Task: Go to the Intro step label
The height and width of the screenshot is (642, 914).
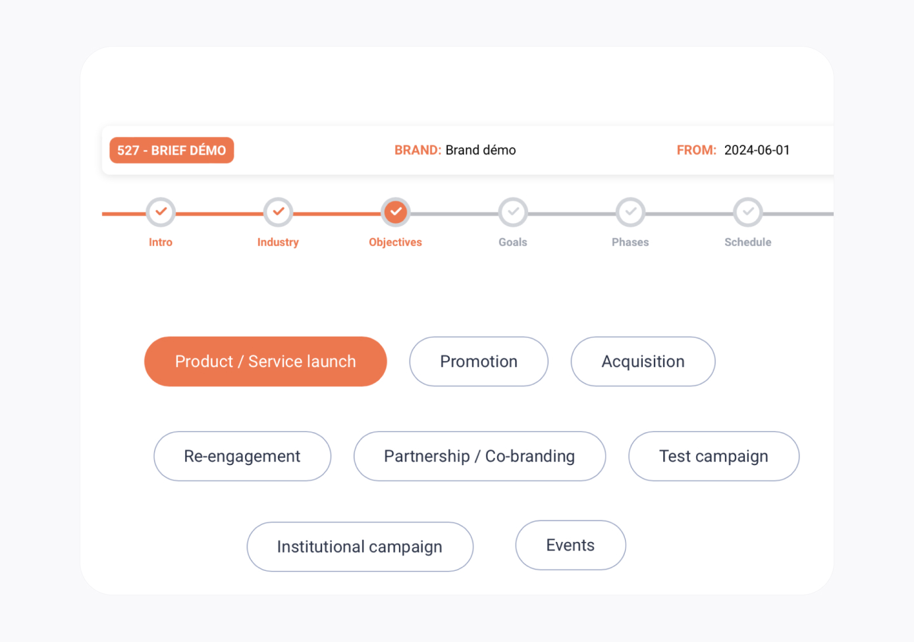Action: [161, 242]
